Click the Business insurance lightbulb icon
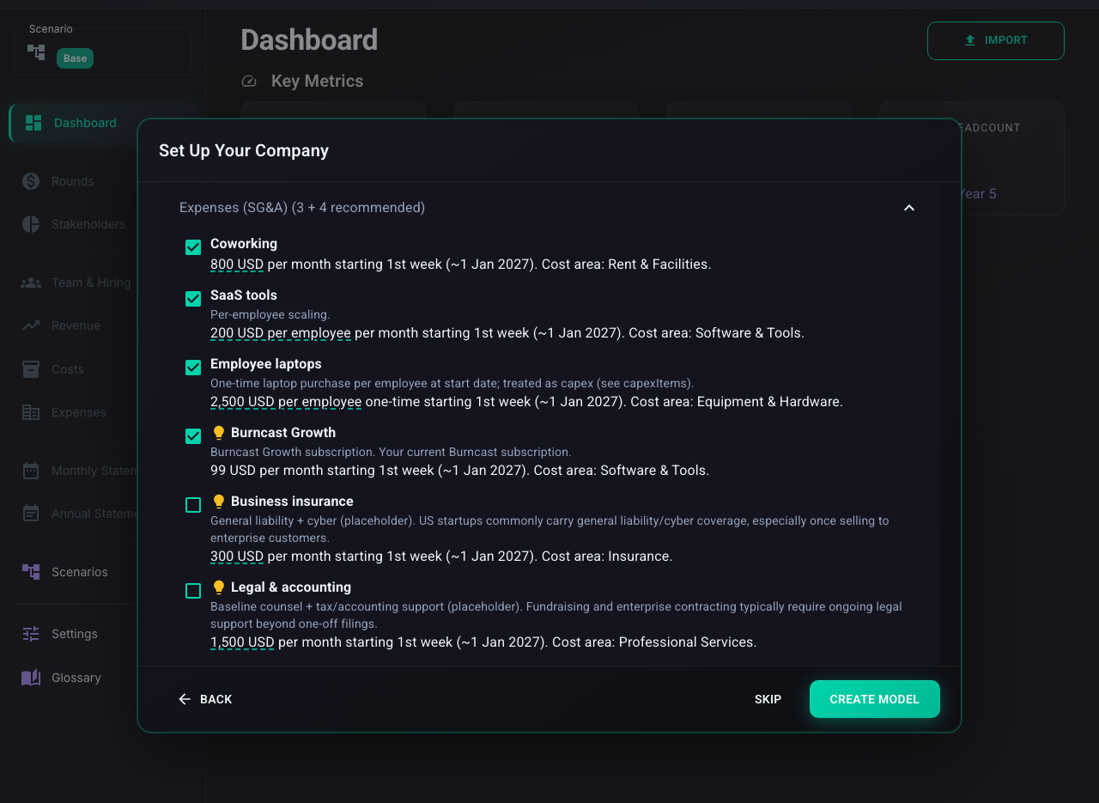Image resolution: width=1099 pixels, height=803 pixels. (218, 502)
